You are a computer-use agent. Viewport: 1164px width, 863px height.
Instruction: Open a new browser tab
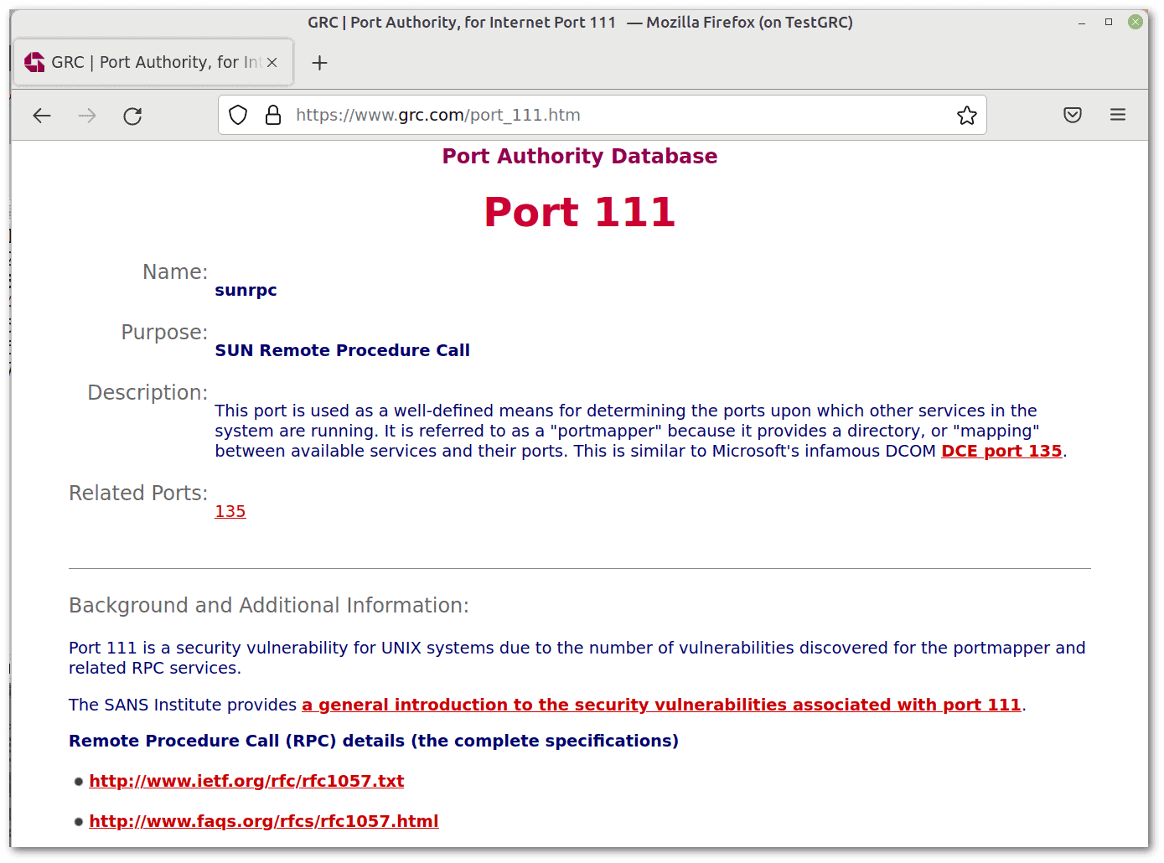tap(319, 62)
